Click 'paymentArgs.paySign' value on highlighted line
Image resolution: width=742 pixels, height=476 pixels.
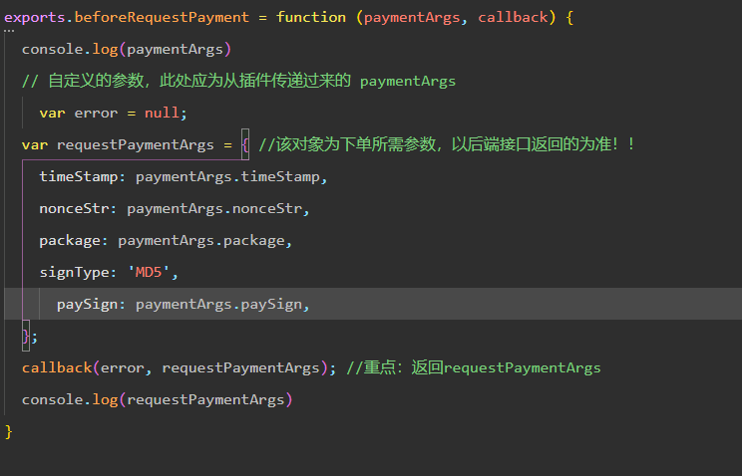(x=218, y=304)
